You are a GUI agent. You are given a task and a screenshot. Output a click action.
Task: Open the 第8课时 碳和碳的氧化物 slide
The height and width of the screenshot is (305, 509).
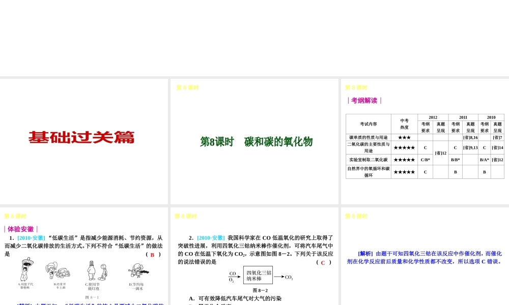coord(254,141)
